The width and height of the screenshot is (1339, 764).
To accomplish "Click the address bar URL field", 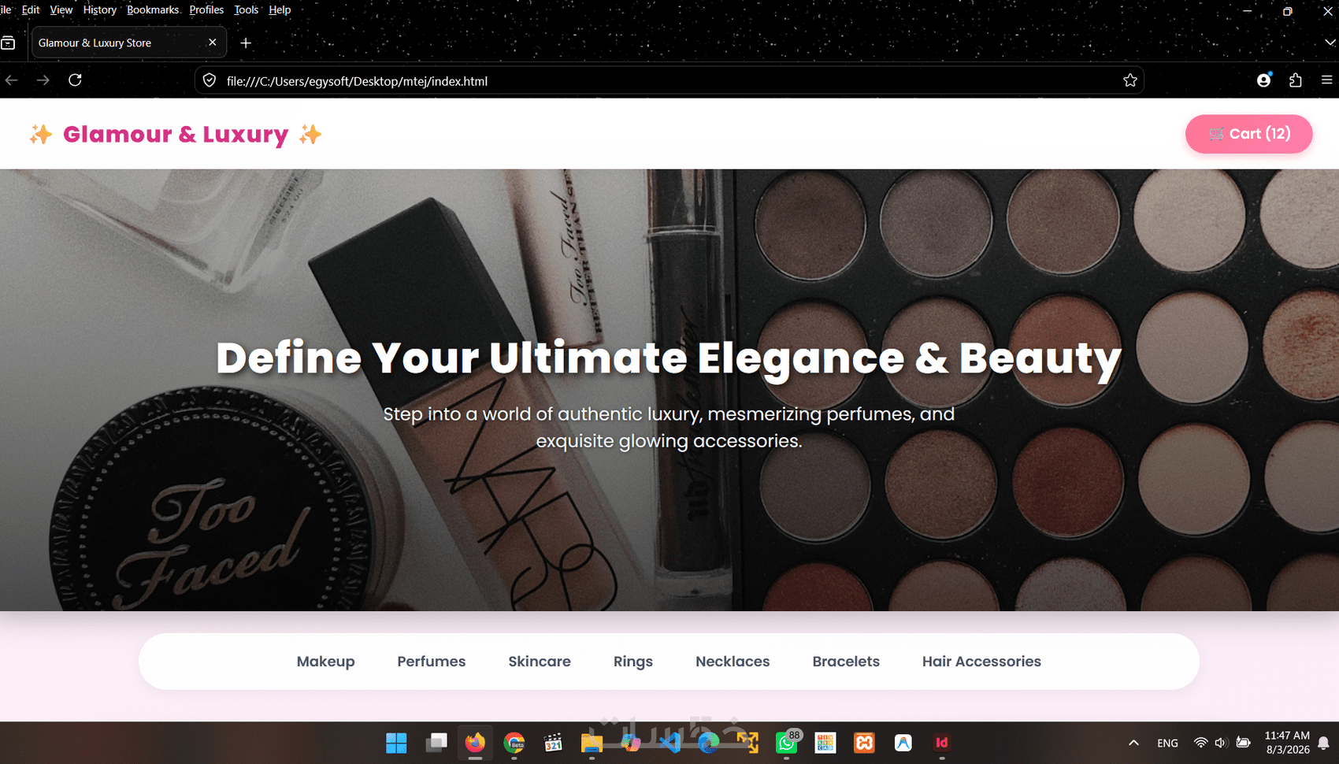I will 669,80.
